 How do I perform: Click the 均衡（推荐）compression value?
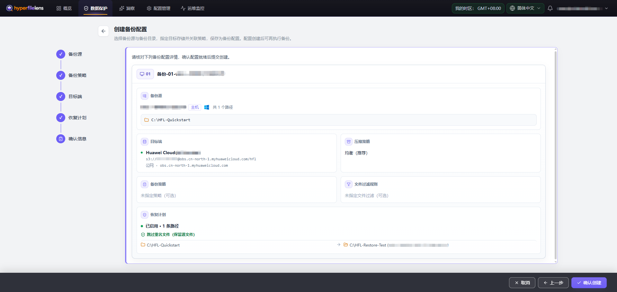pyautogui.click(x=356, y=153)
